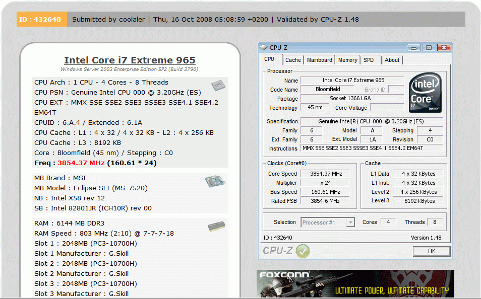Click the empty Core Voltage field

pos(387,108)
